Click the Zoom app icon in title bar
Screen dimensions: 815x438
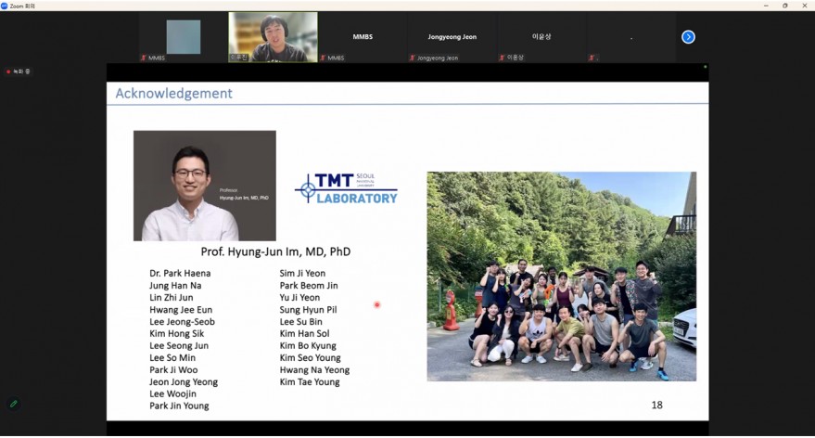[x=5, y=5]
